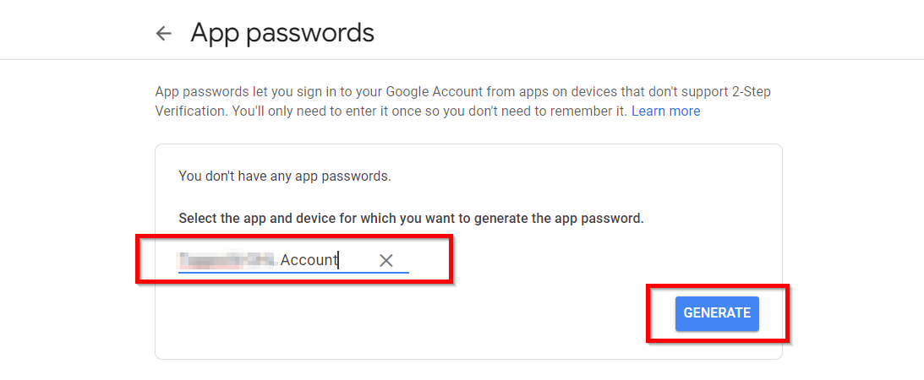Place cursor at end of "Account" text
The image size is (924, 380).
339,260
